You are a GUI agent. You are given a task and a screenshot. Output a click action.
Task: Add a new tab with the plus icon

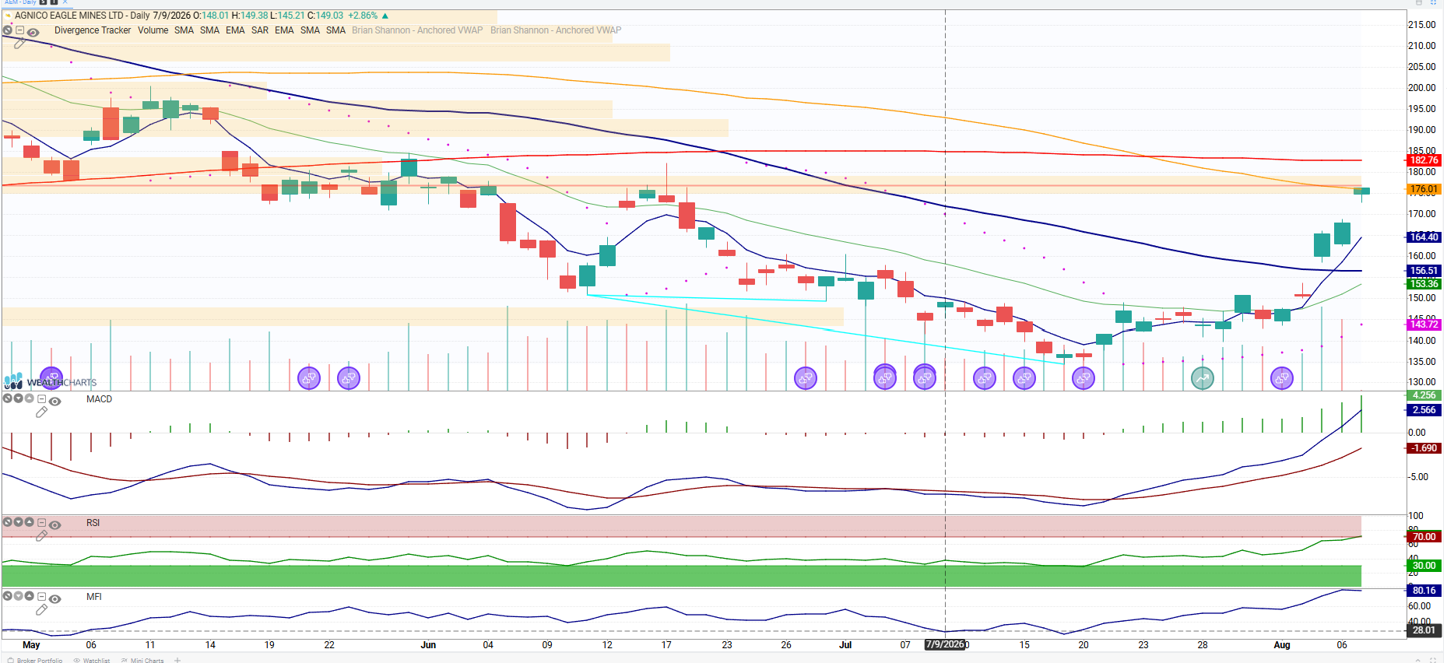pyautogui.click(x=177, y=660)
